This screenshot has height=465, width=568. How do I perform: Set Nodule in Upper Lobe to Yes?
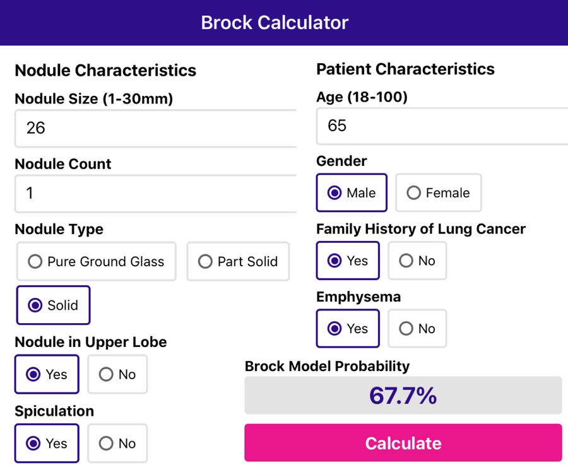click(x=47, y=375)
